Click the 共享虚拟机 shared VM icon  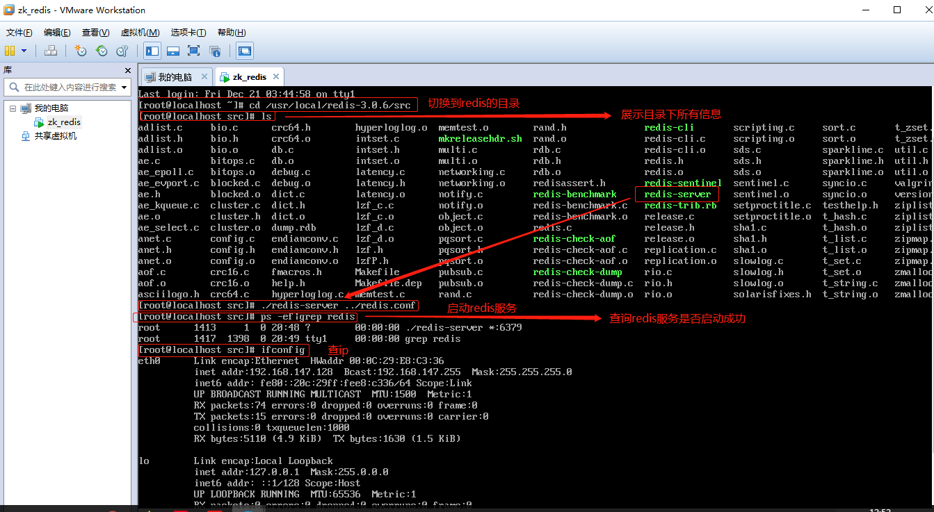coord(26,136)
